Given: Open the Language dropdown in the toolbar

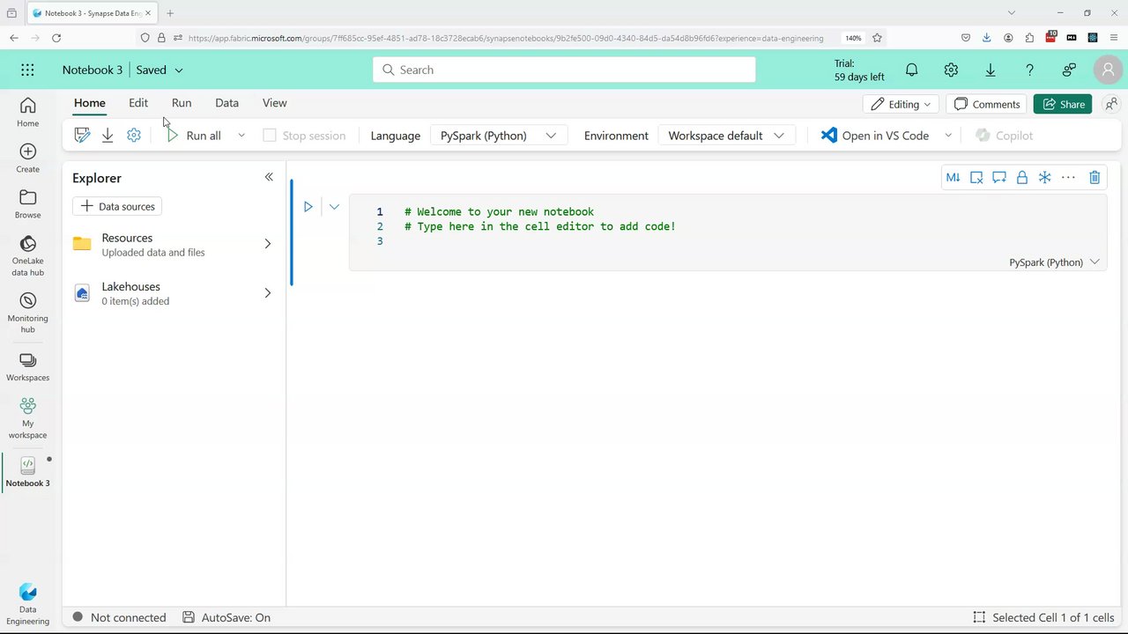Looking at the screenshot, I should [498, 136].
